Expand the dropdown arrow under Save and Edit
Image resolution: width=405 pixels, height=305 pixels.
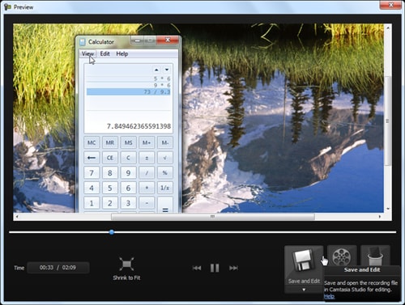[304, 290]
